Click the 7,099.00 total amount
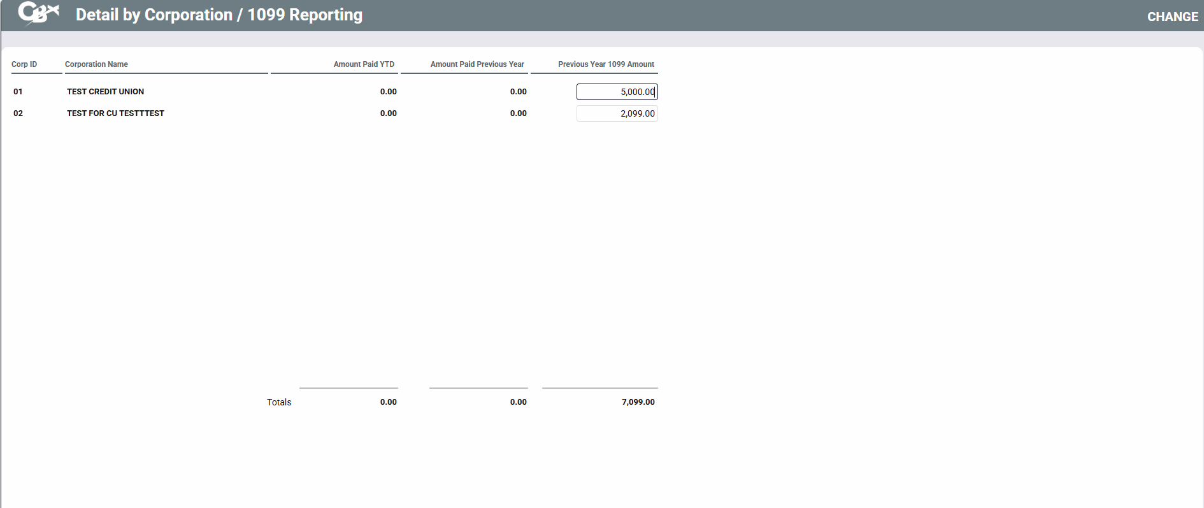The width and height of the screenshot is (1204, 508). pos(638,402)
